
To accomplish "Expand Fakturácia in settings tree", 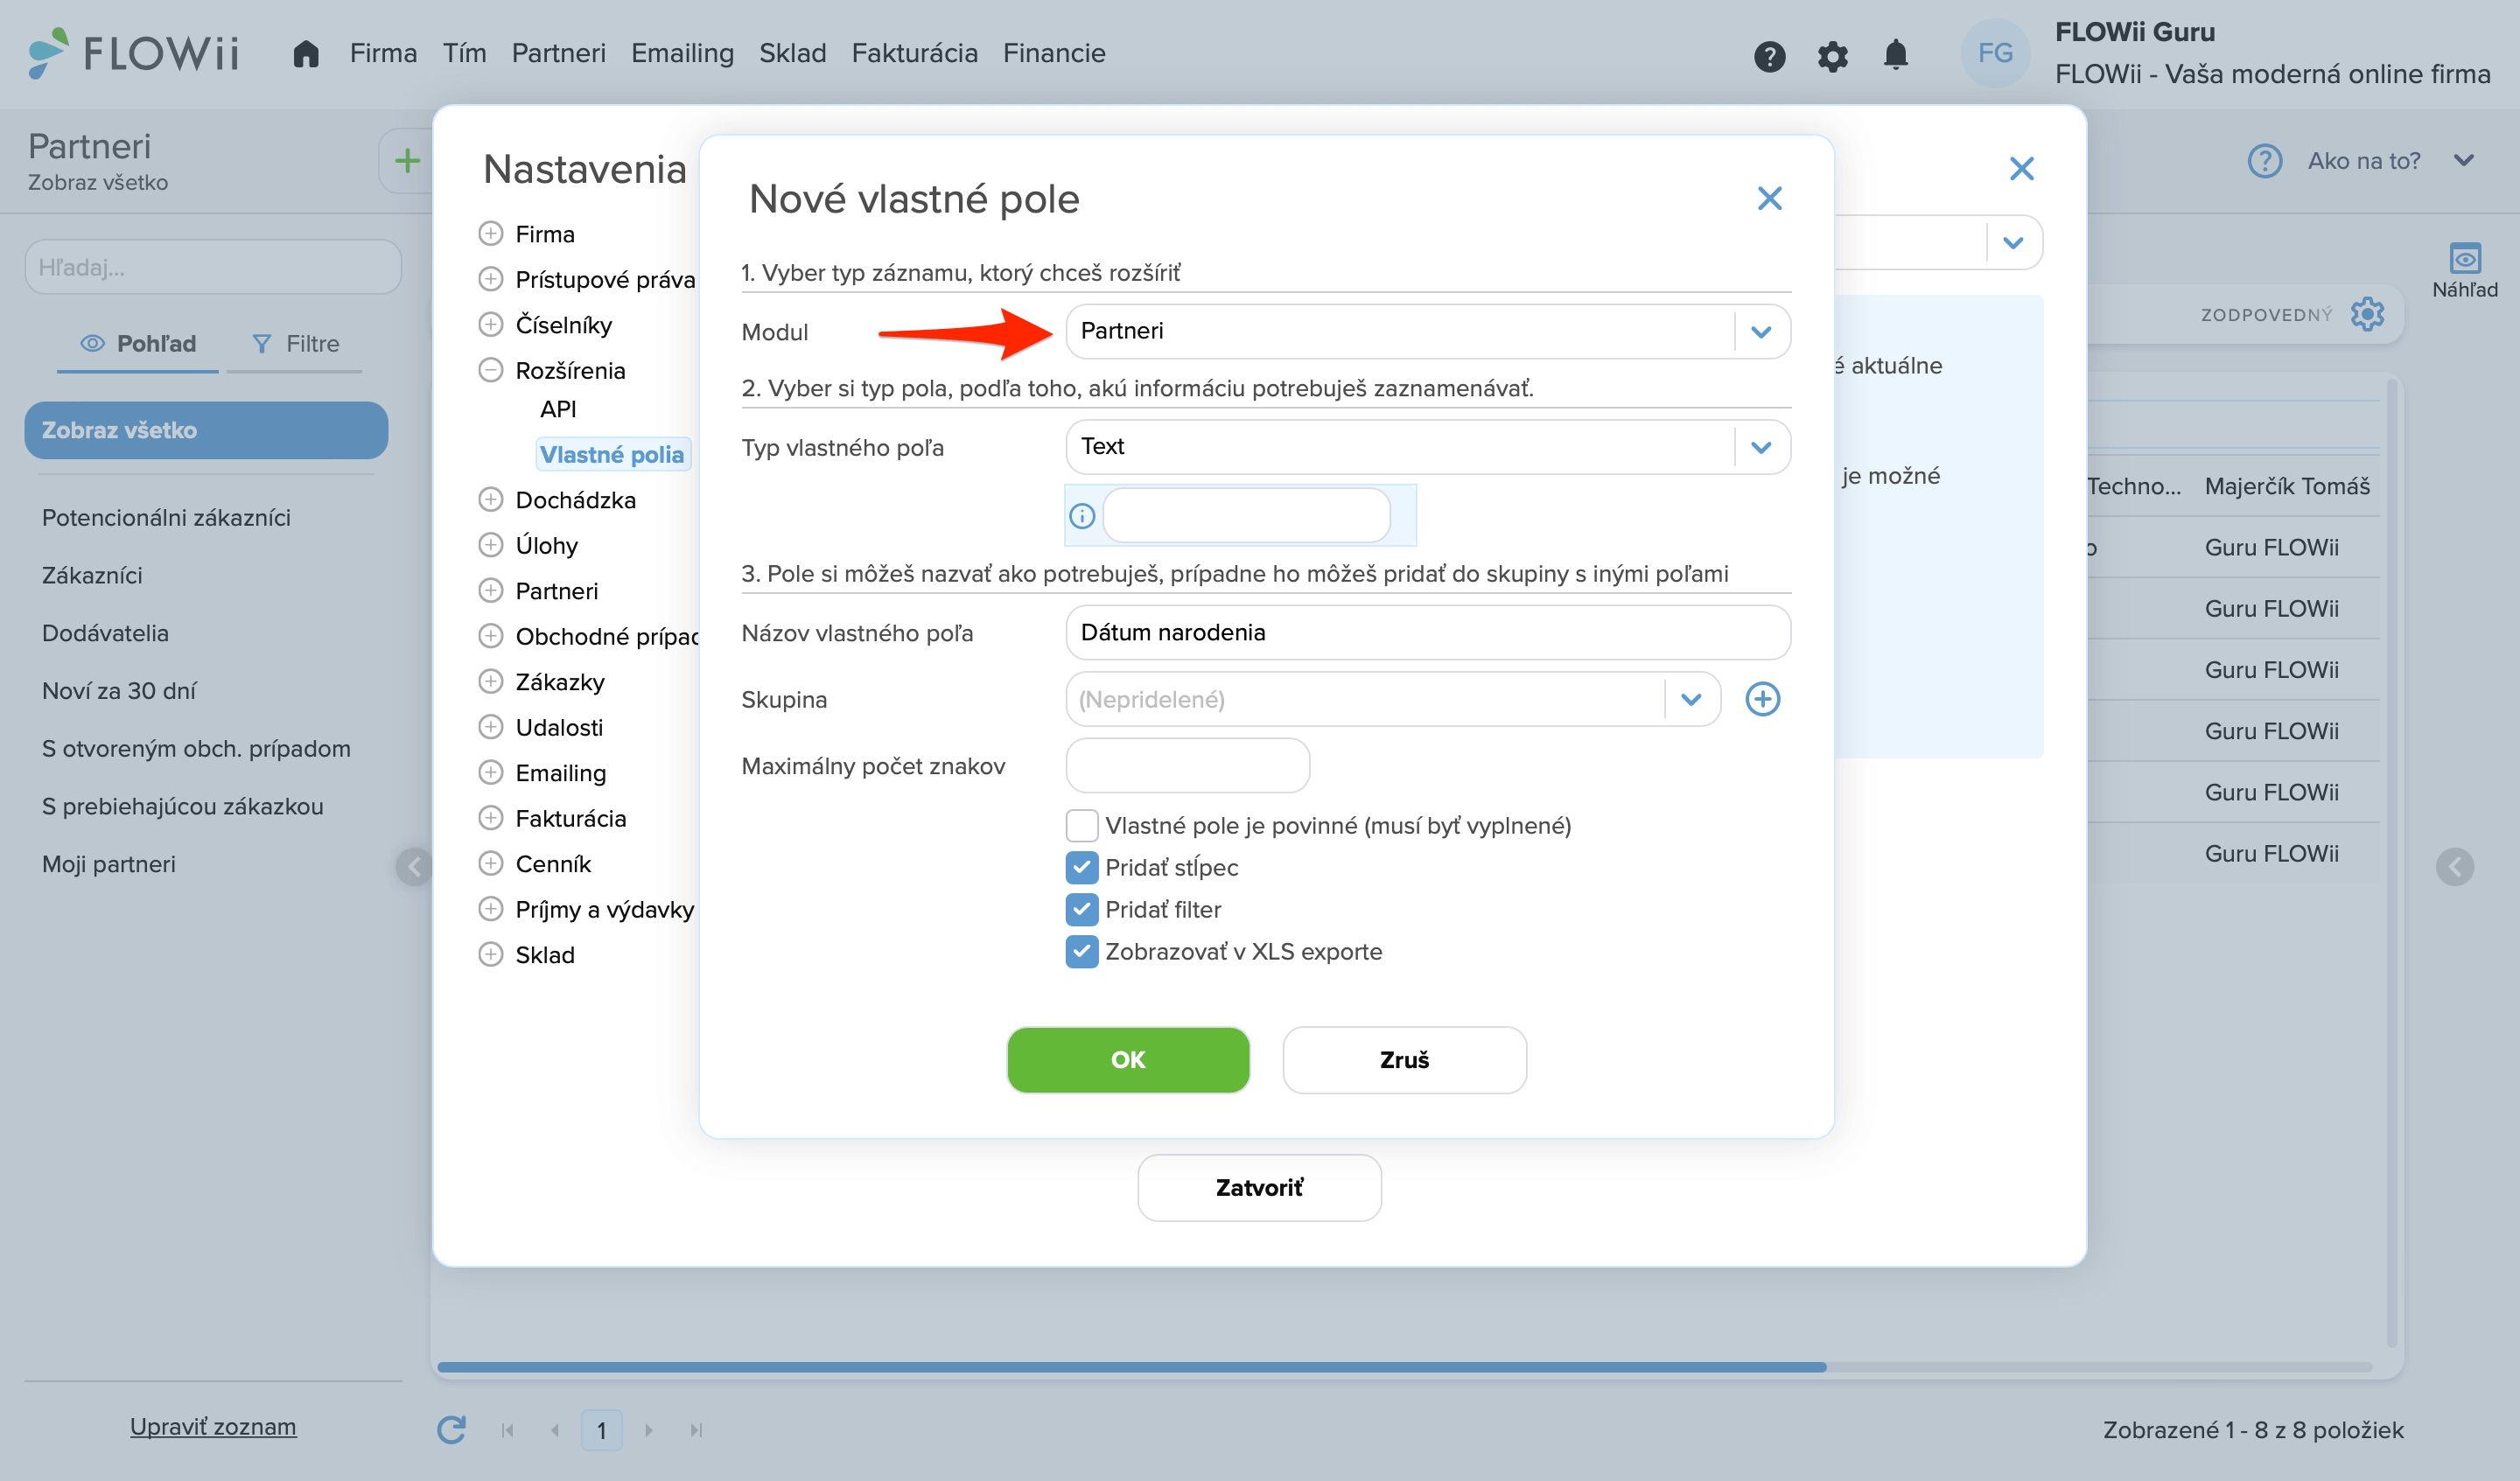I will (x=490, y=818).
